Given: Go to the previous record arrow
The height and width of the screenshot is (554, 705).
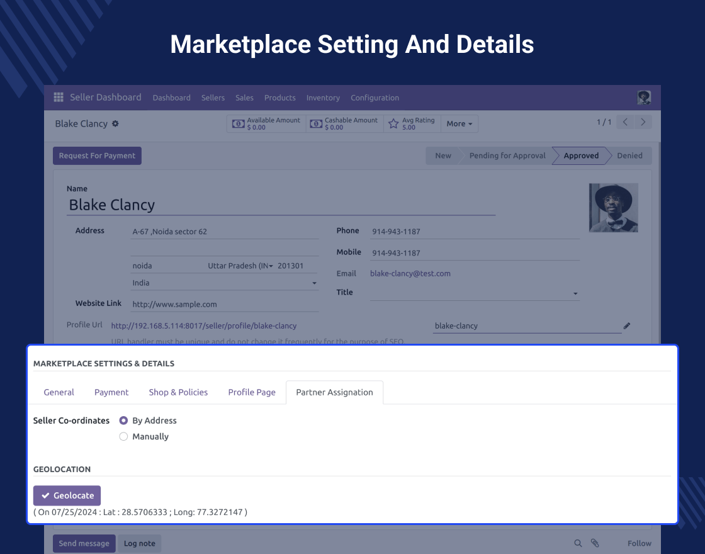Looking at the screenshot, I should pyautogui.click(x=625, y=122).
